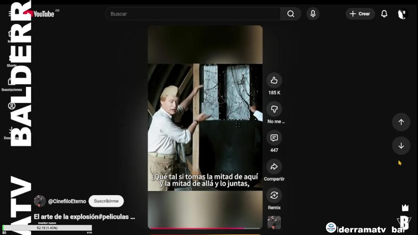Open the comments with 447 count

coord(274,138)
